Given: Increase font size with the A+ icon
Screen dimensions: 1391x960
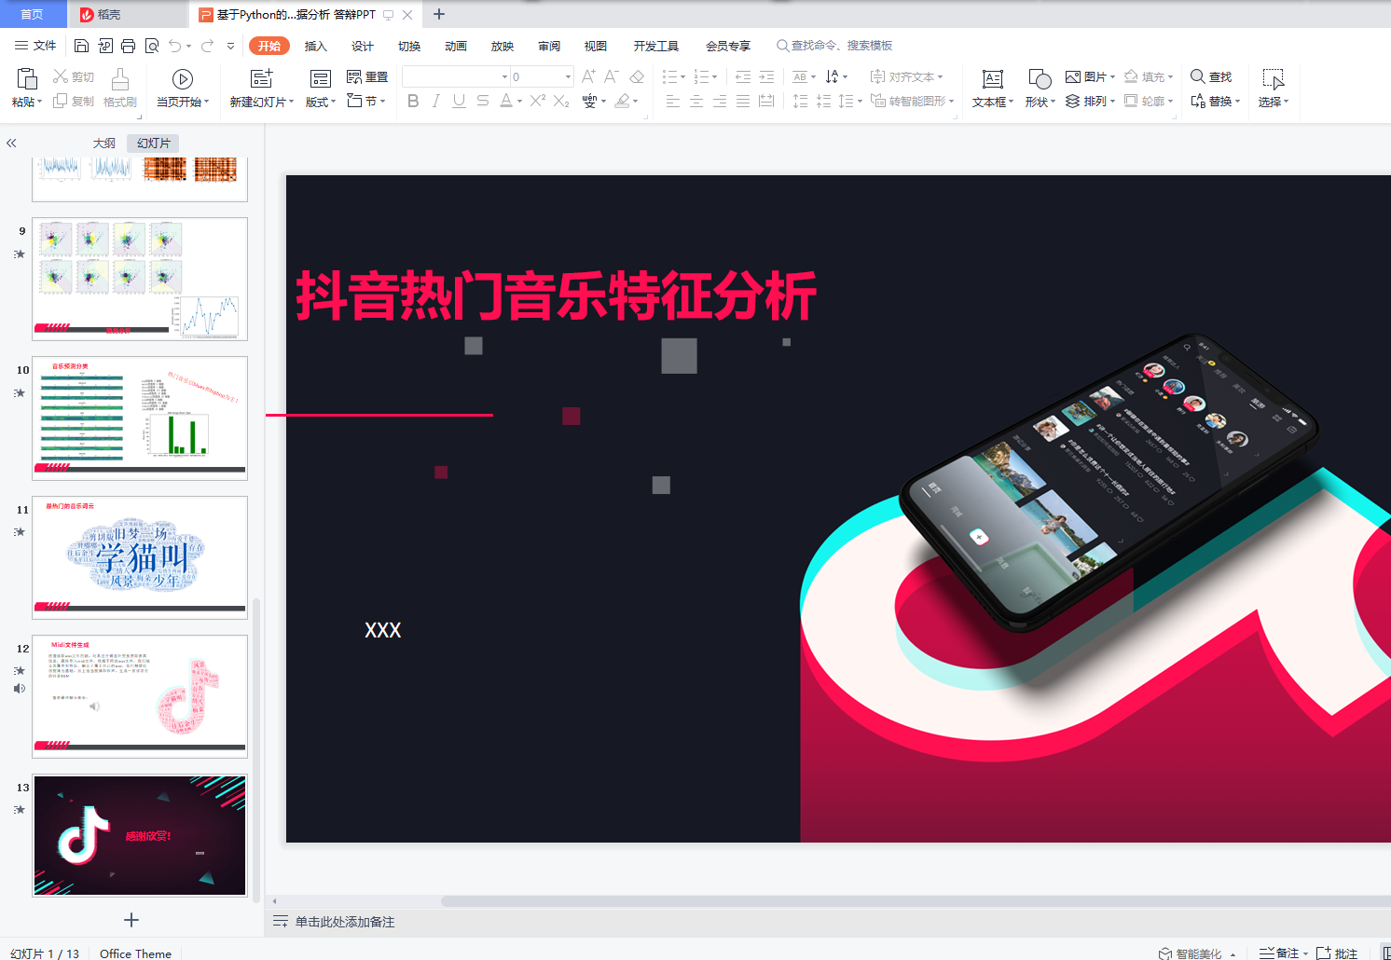Looking at the screenshot, I should (588, 76).
